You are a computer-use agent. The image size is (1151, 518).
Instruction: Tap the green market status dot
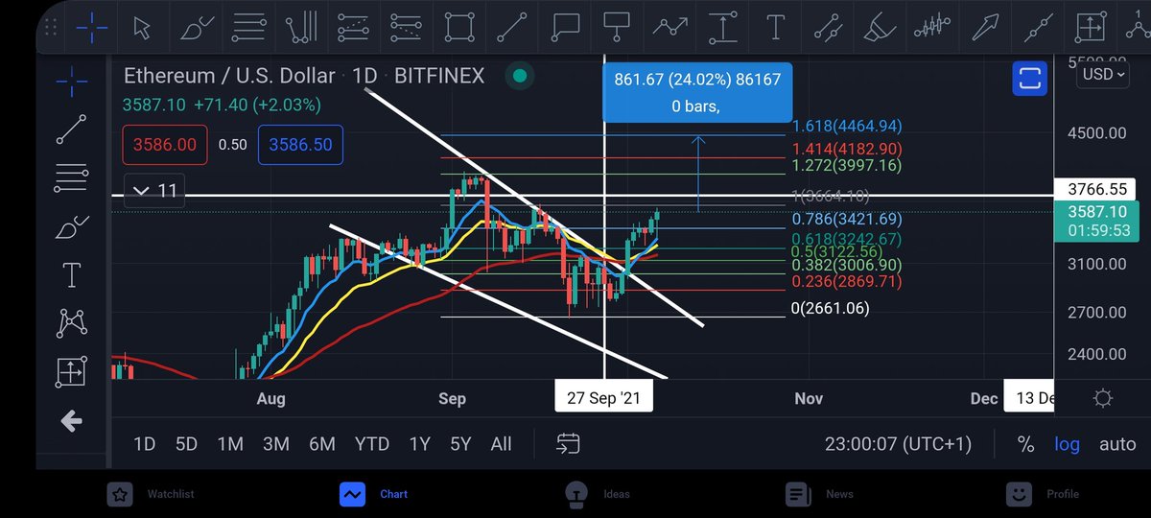[x=520, y=76]
